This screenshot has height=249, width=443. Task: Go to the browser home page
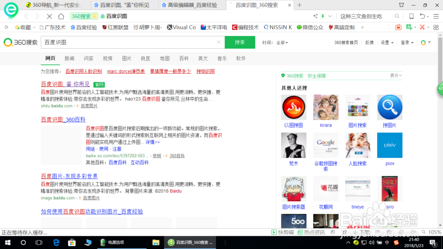coord(61,16)
